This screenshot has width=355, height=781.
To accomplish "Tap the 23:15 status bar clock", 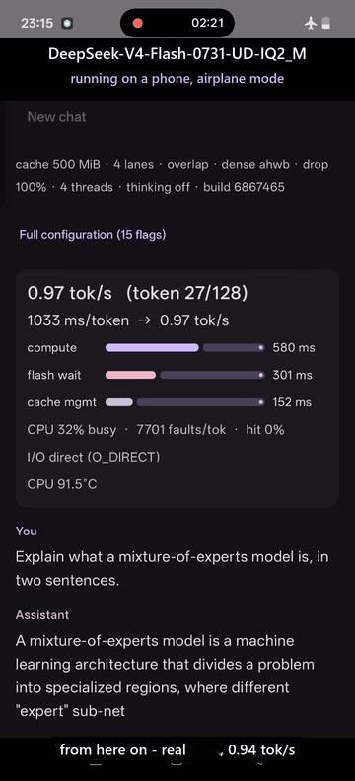I will click(x=38, y=23).
